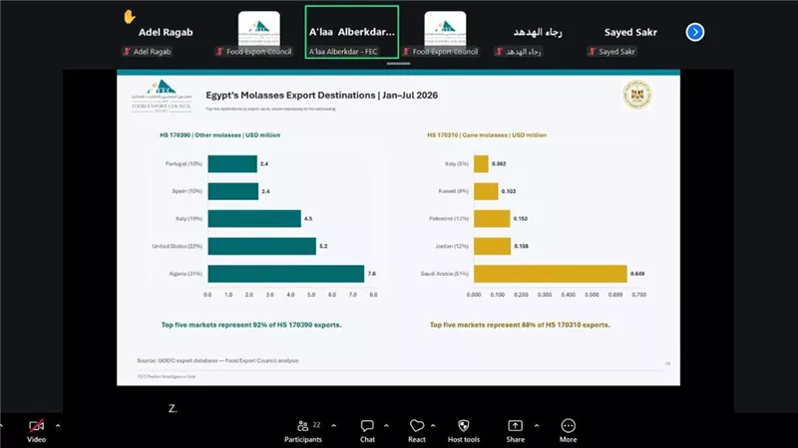Click the 0.156 value label for Jordan
This screenshot has width=798, height=448.
tap(521, 246)
